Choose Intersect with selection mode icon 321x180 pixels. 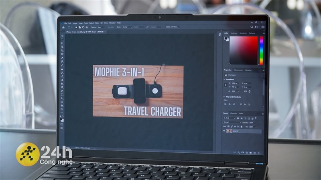(87, 27)
